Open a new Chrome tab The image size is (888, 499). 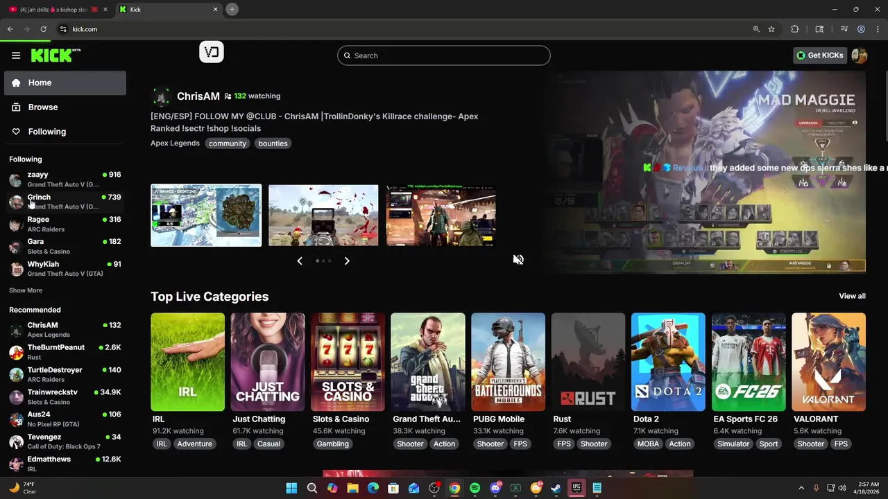click(x=232, y=9)
